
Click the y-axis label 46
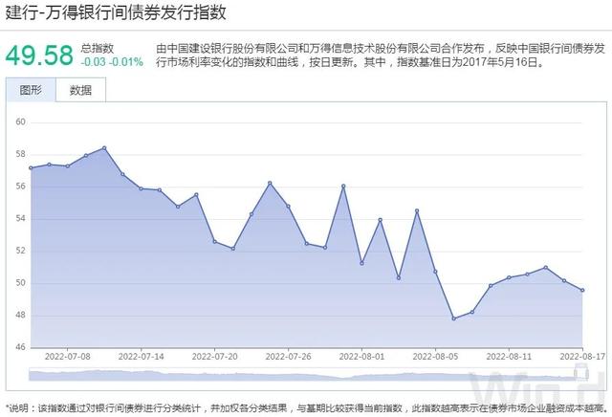point(20,347)
